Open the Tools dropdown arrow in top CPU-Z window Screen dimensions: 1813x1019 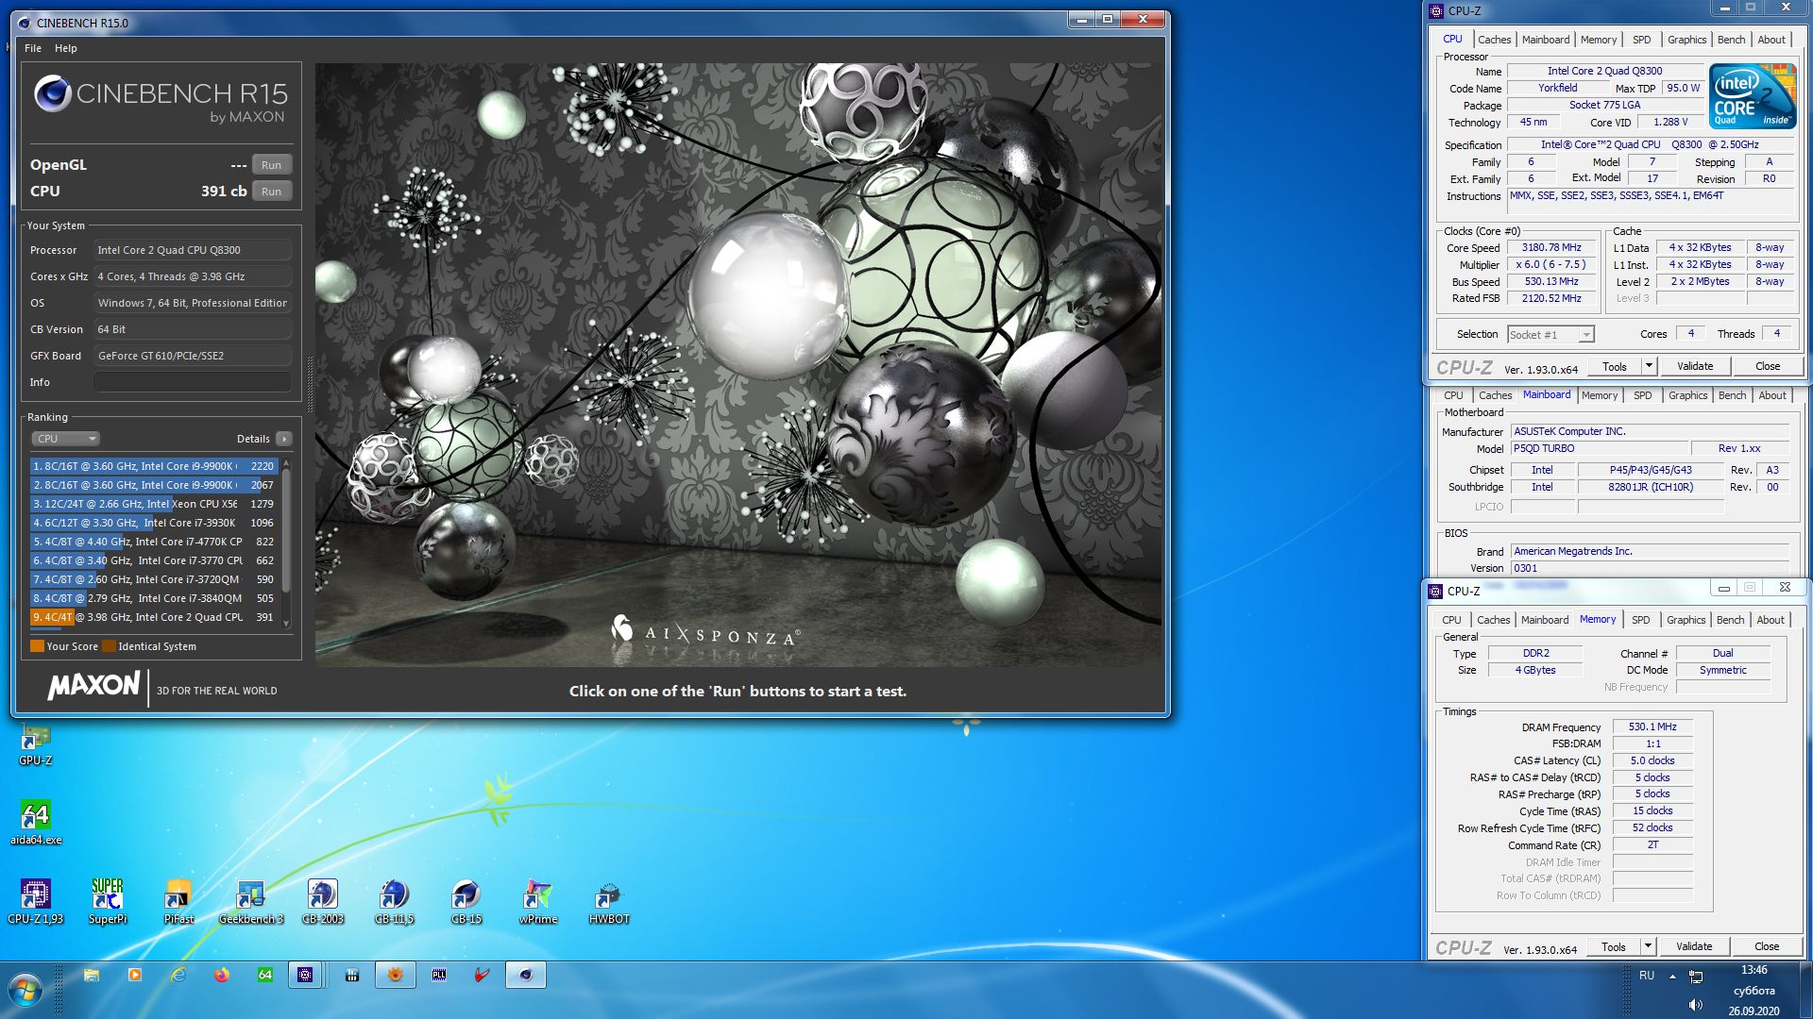(1649, 366)
